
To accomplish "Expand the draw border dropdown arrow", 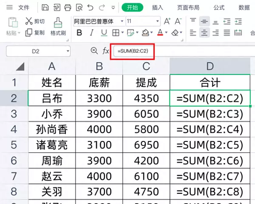I will tap(137, 33).
